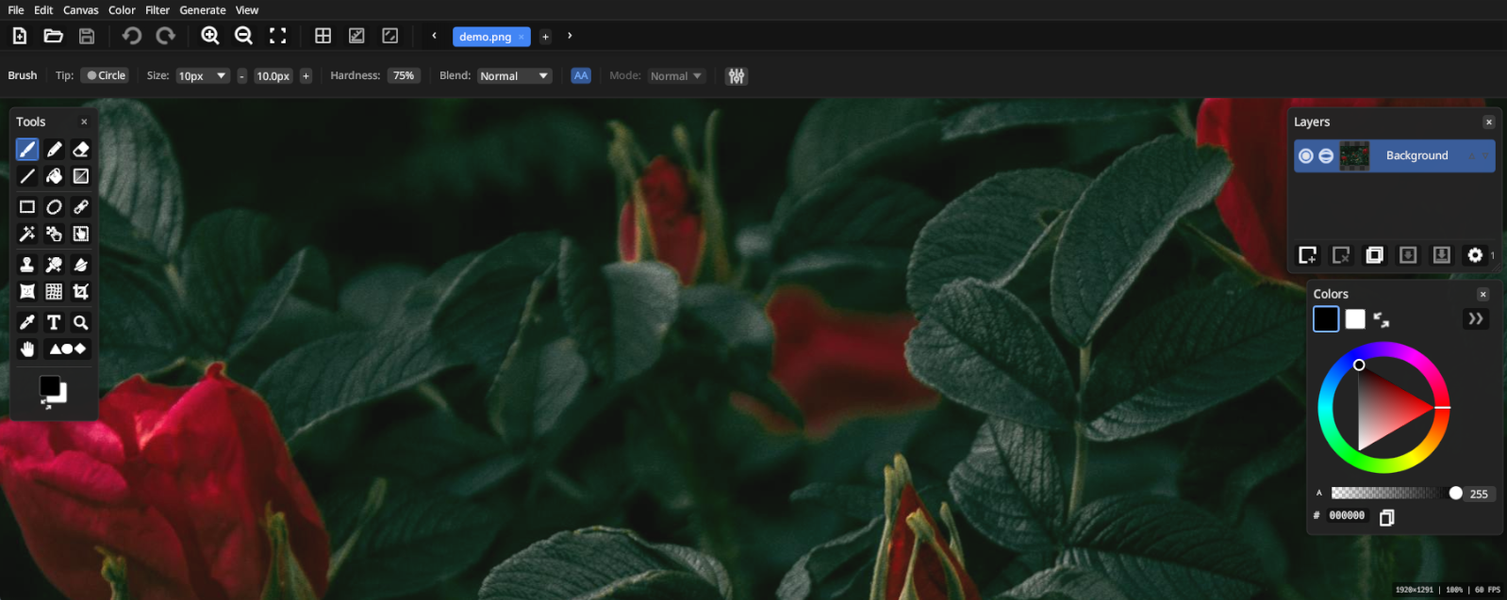
Task: Toggle Circle brush tip option
Action: 105,75
